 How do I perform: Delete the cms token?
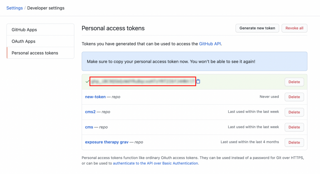[x=294, y=127]
